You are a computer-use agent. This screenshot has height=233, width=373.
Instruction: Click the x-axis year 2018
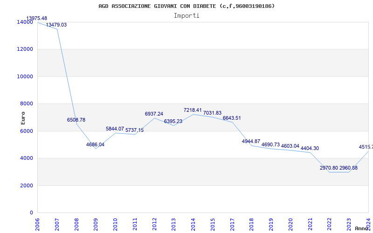[252, 224]
